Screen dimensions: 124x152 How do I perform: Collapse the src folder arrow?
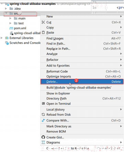[6, 13]
